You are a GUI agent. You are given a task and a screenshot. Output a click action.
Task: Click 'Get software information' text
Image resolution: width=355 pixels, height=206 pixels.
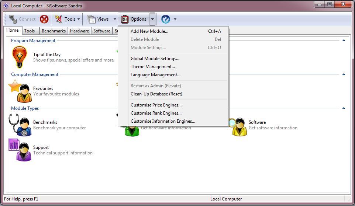(273, 128)
